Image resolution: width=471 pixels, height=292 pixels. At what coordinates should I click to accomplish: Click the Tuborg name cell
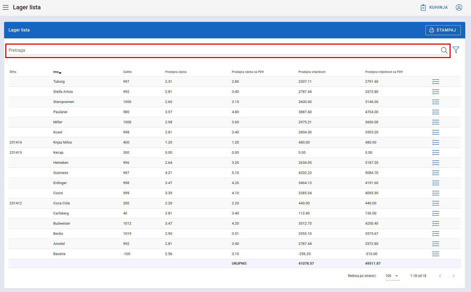[59, 82]
